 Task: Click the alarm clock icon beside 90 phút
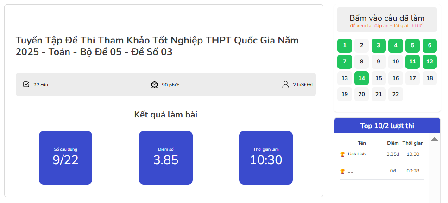(155, 85)
